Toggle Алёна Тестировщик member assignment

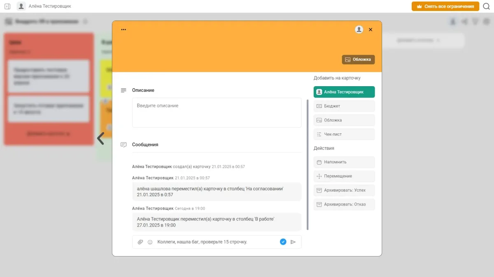[x=344, y=92]
